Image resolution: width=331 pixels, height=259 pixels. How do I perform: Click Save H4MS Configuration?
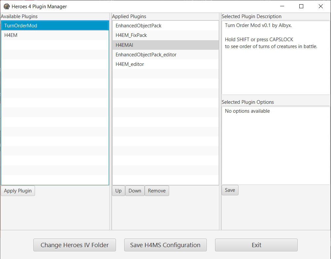(165, 245)
